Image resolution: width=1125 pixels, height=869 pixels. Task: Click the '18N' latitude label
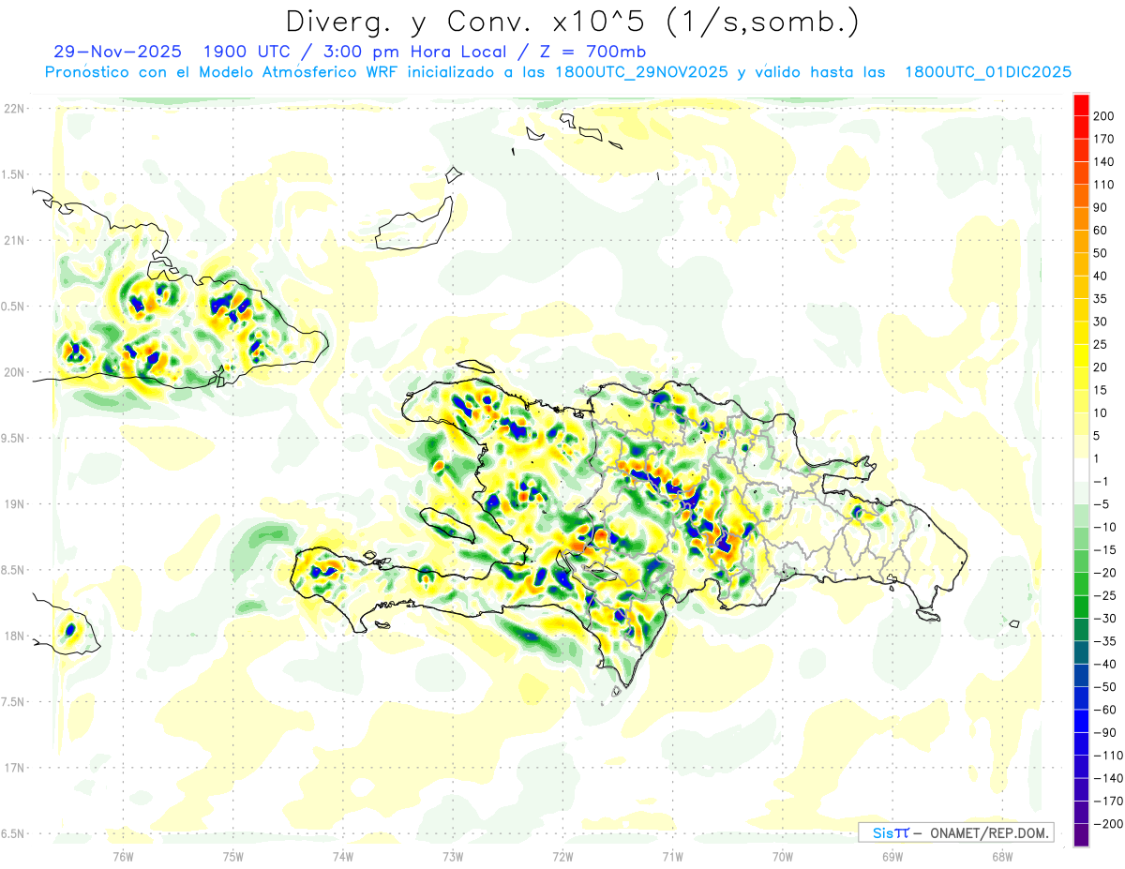14,636
